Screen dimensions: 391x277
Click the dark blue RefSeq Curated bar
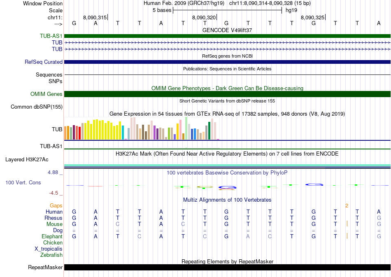point(227,62)
